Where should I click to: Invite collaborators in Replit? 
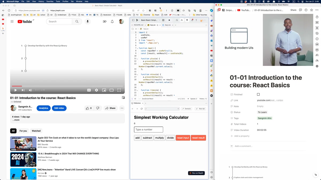(x=182, y=20)
